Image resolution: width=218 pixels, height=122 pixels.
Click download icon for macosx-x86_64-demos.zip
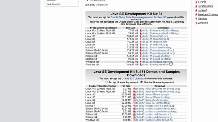click(x=134, y=106)
